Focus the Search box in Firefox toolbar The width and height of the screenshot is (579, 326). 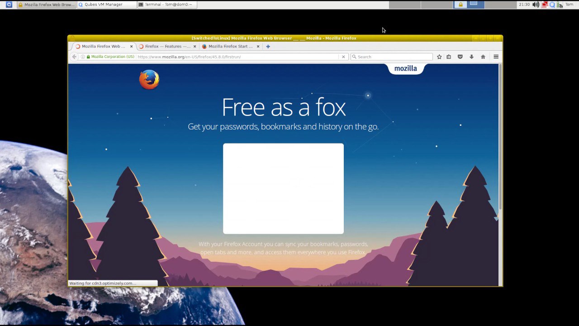tap(392, 57)
